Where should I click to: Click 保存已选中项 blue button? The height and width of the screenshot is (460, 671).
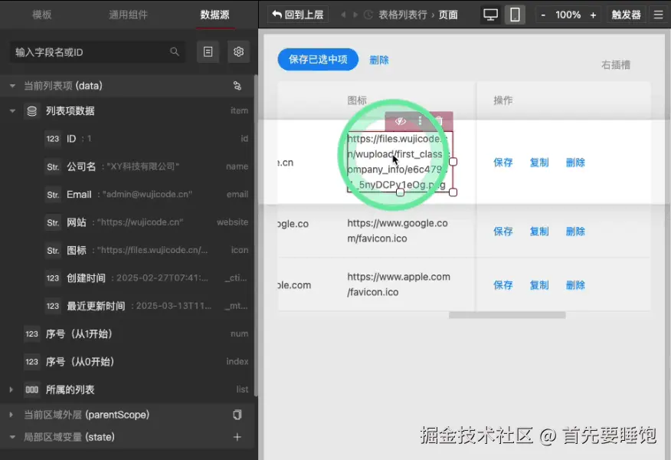tap(318, 60)
